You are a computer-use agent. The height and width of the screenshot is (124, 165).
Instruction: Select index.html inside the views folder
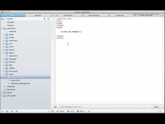coord(25,80)
